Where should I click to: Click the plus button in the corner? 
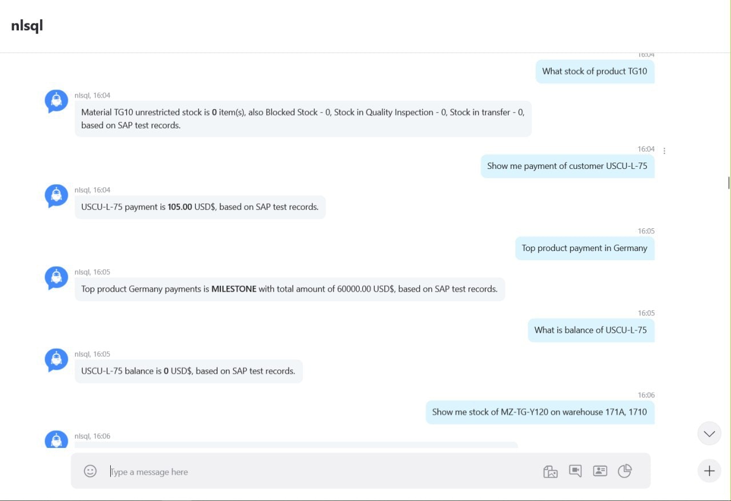tap(709, 471)
